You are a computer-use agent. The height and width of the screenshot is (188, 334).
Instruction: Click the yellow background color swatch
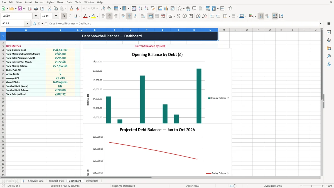click(93, 16)
